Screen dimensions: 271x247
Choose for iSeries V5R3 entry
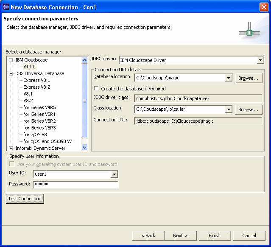point(39,128)
